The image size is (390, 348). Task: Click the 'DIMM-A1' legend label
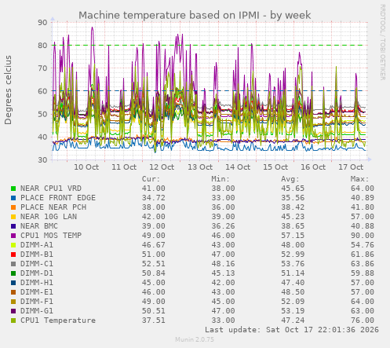(x=37, y=245)
